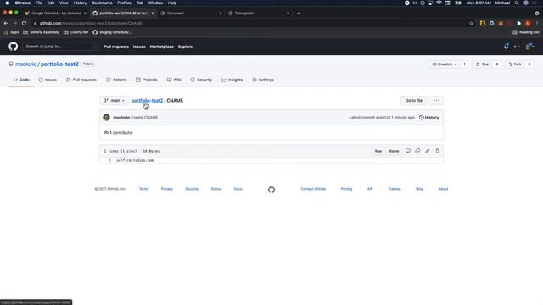This screenshot has height=305, width=543.
Task: Open Raw view of CNAME
Action: coord(378,151)
